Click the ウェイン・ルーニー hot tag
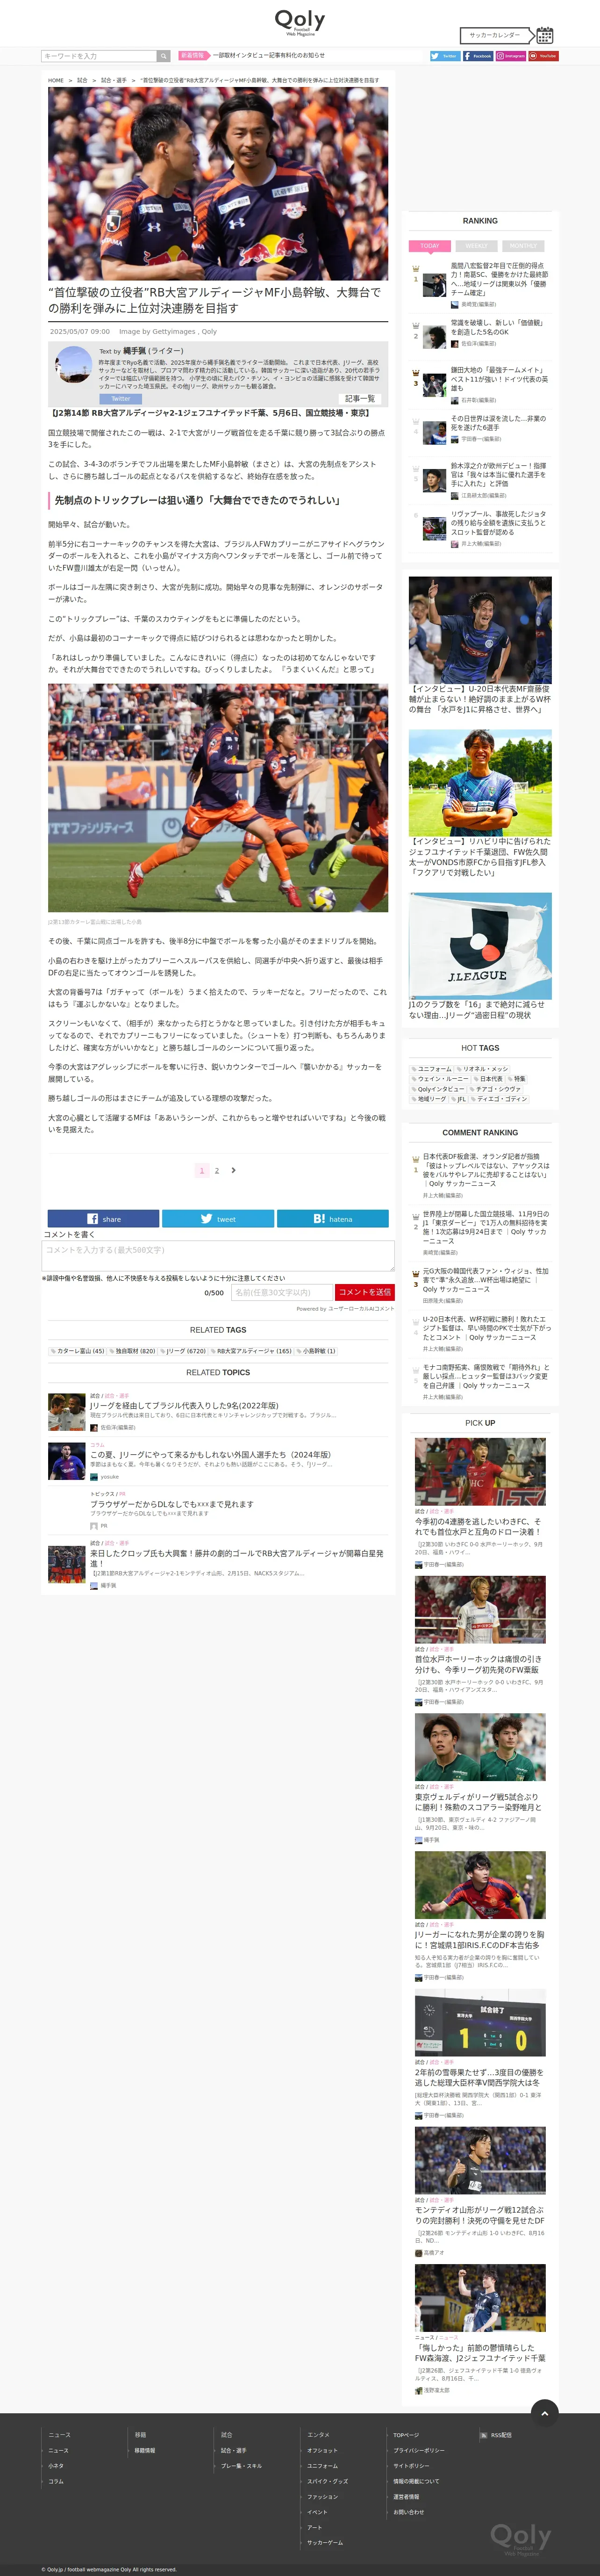This screenshot has height=2576, width=600. point(440,1079)
